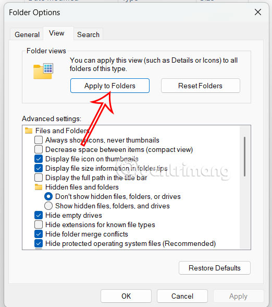Click the Advanced settings scrollbar thumb
The width and height of the screenshot is (272, 307).
pos(244,157)
